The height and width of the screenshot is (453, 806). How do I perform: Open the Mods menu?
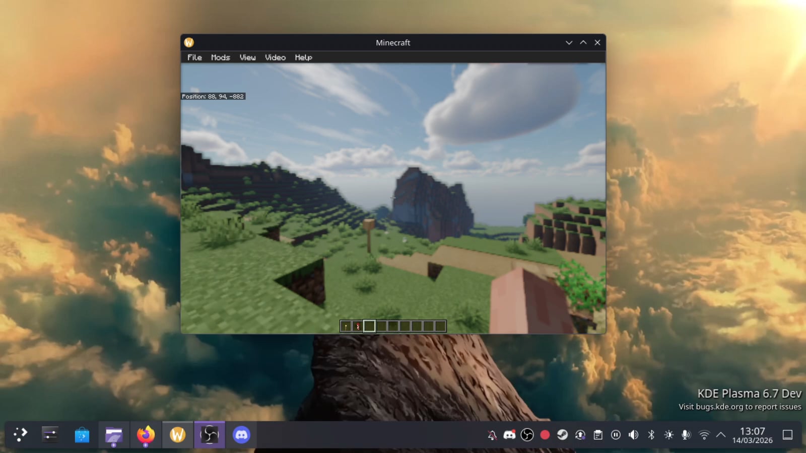tap(220, 57)
